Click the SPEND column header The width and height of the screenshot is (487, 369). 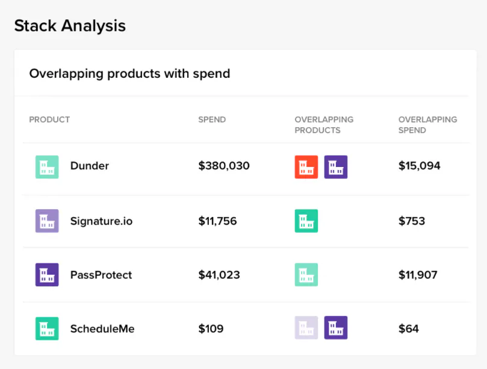212,119
